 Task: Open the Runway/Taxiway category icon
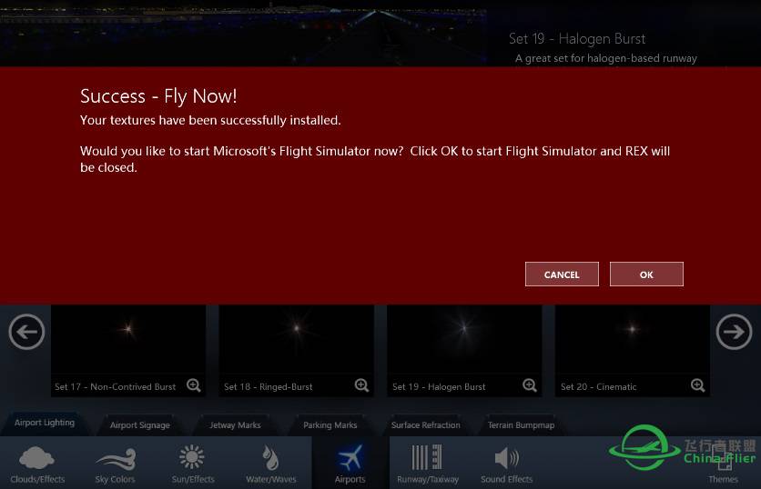click(427, 457)
